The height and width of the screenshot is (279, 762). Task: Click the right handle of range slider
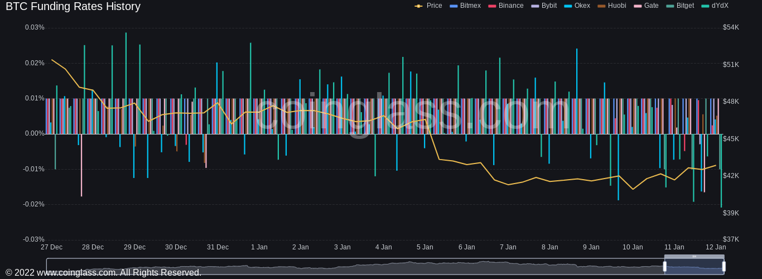[x=724, y=266]
